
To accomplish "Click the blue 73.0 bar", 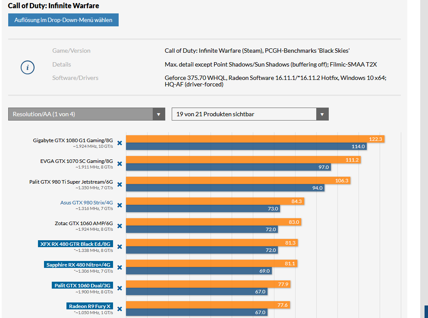I will click(x=203, y=209).
